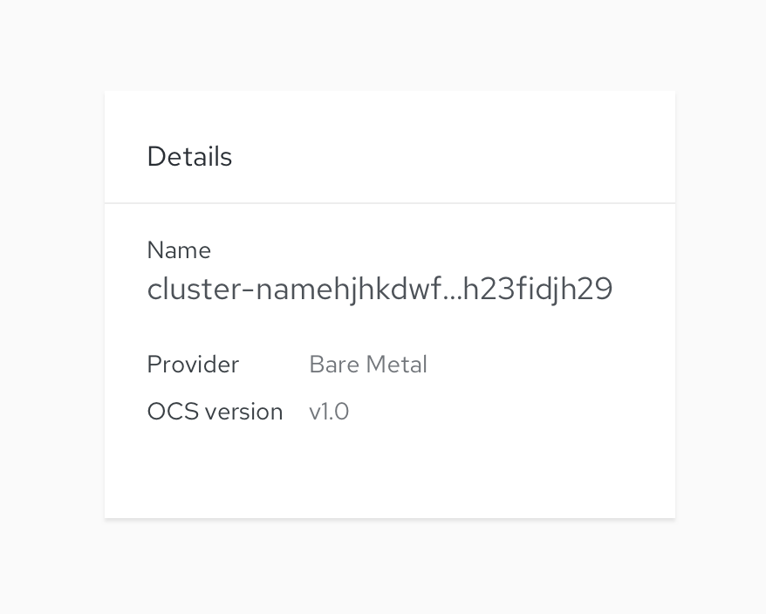Screen dimensions: 766x614
Task: Select the v1.0 version value
Action: click(x=329, y=412)
